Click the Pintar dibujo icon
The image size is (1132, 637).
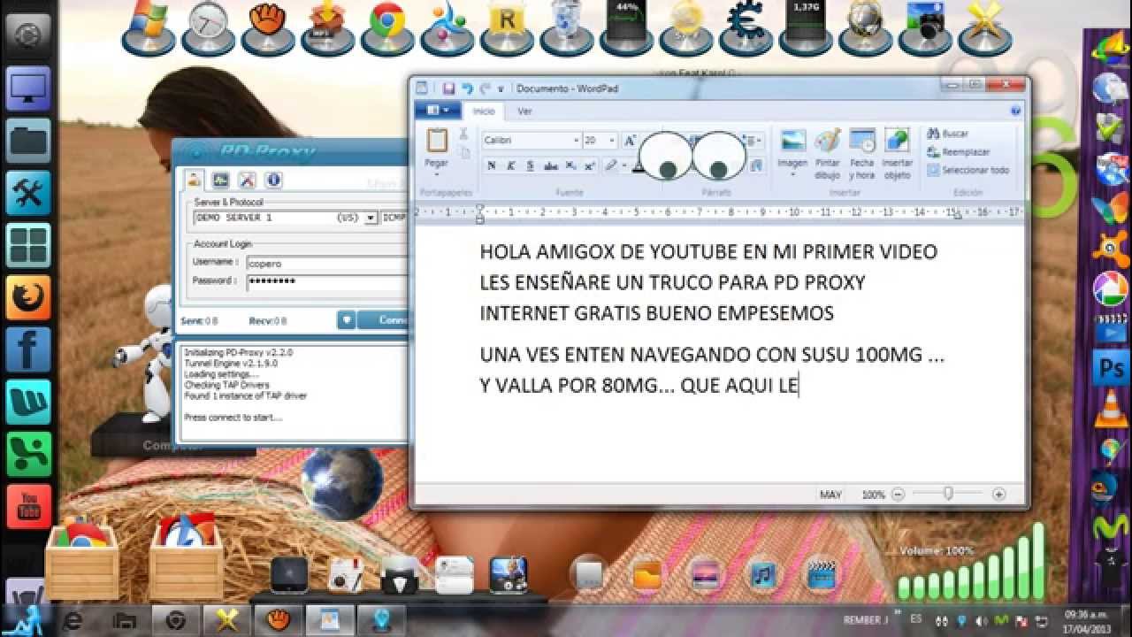pos(827,141)
